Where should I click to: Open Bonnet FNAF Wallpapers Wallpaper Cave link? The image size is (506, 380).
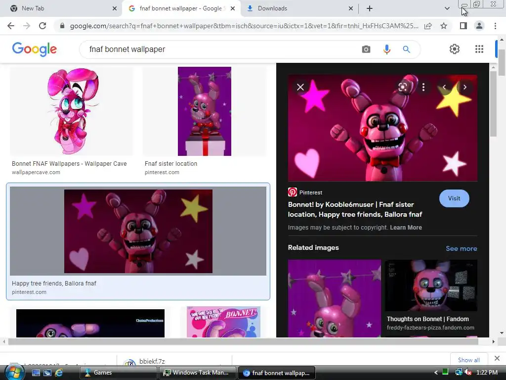pos(69,163)
